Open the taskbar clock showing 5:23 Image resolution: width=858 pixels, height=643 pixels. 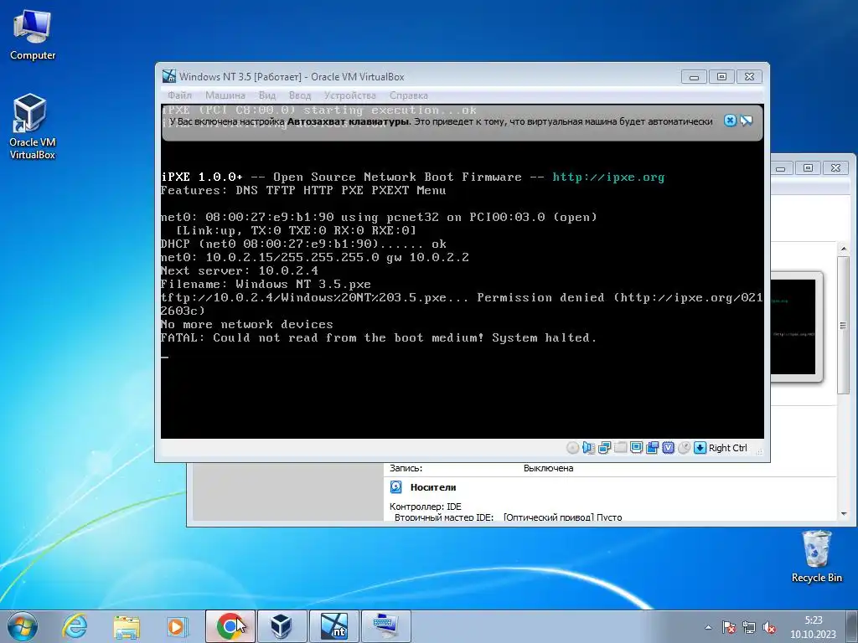813,627
